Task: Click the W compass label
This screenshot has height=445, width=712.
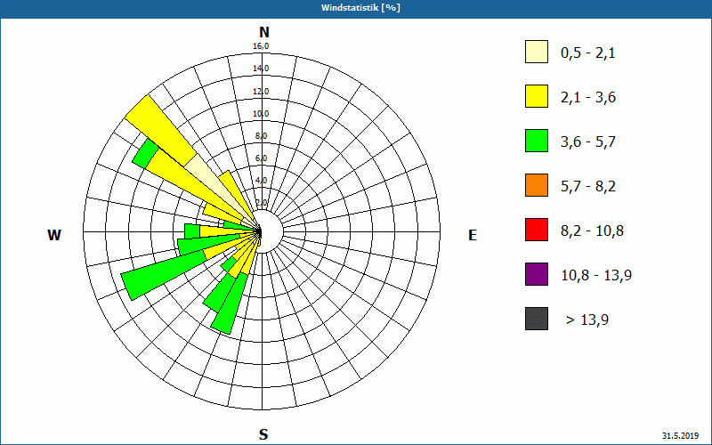Action: click(x=54, y=235)
